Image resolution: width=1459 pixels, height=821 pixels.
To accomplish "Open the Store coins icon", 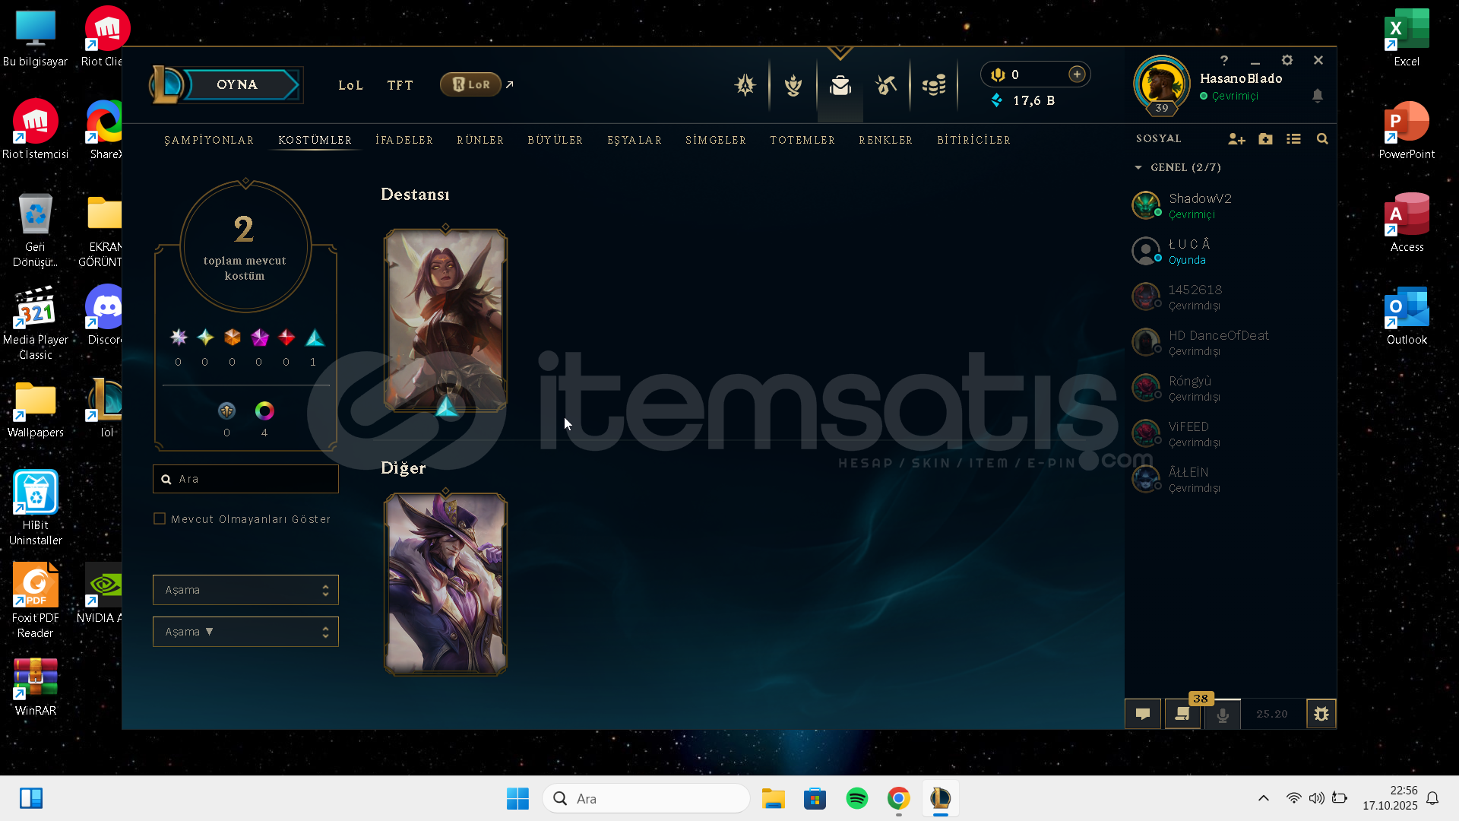I will [x=934, y=85].
